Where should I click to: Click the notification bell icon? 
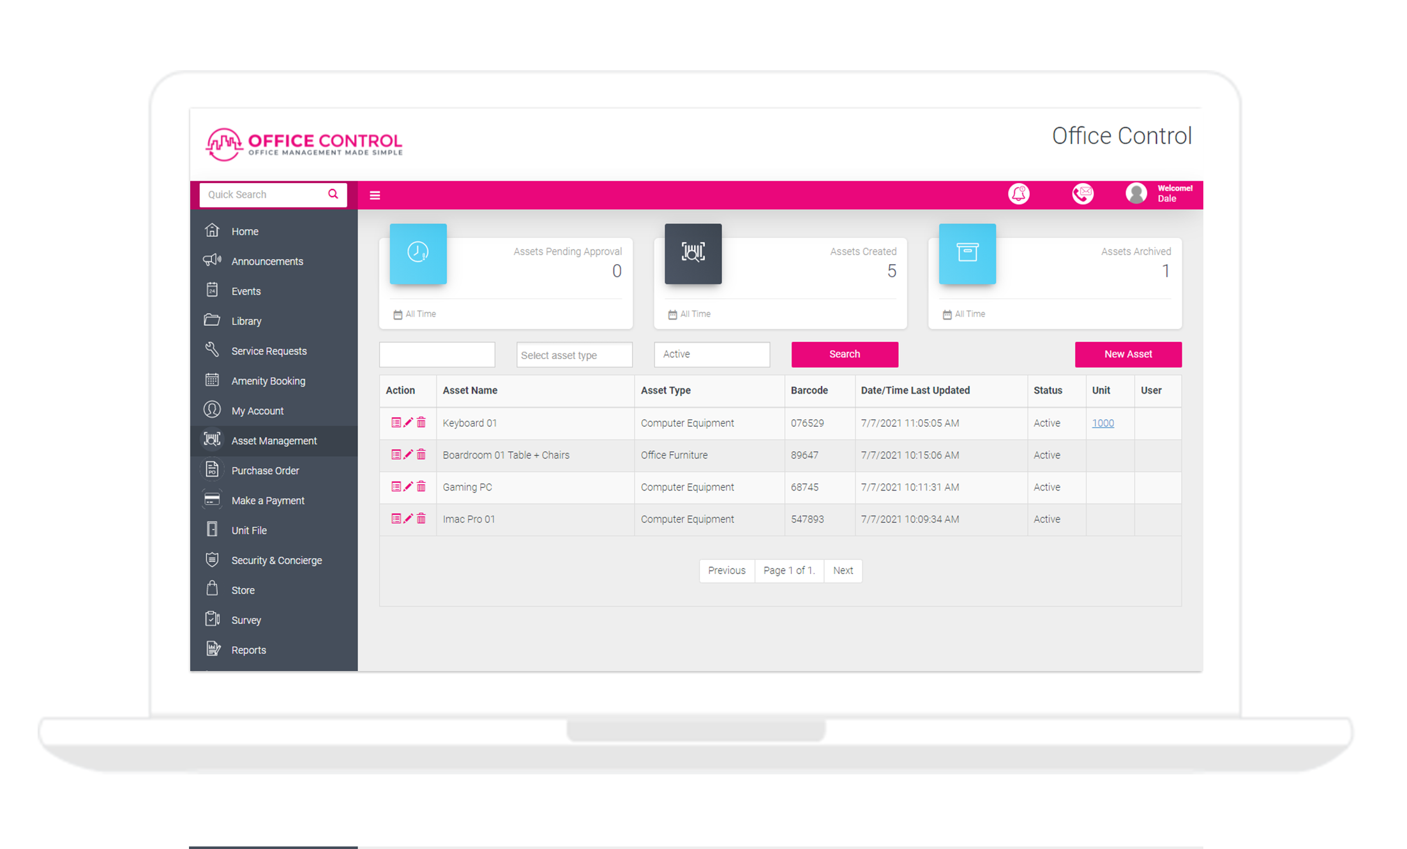(x=1018, y=194)
